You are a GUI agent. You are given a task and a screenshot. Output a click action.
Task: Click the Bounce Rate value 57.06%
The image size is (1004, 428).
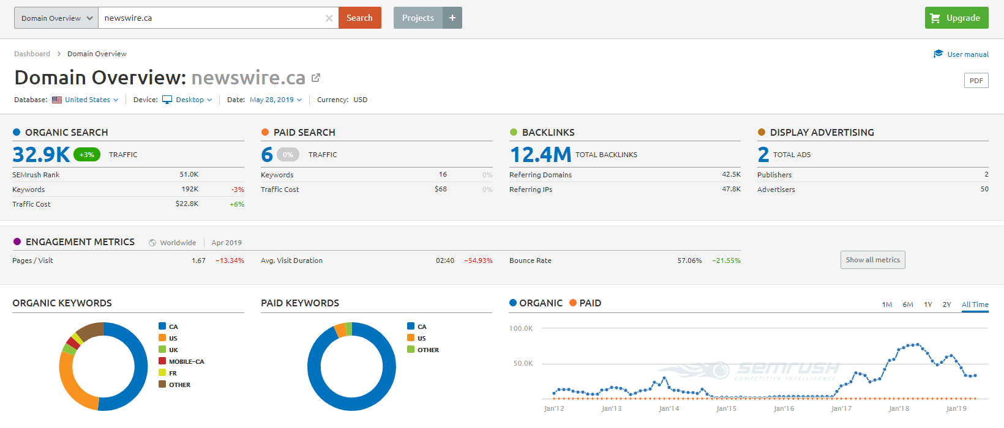(690, 260)
